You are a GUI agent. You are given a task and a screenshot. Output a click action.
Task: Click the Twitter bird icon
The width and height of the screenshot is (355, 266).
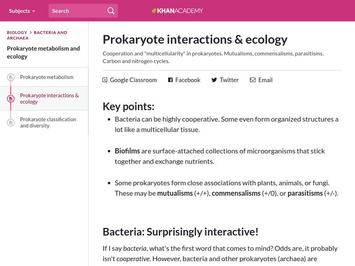[x=214, y=80]
